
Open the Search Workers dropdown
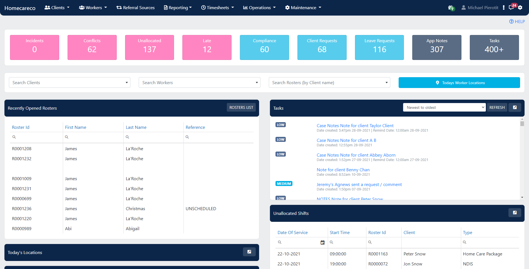pos(199,82)
